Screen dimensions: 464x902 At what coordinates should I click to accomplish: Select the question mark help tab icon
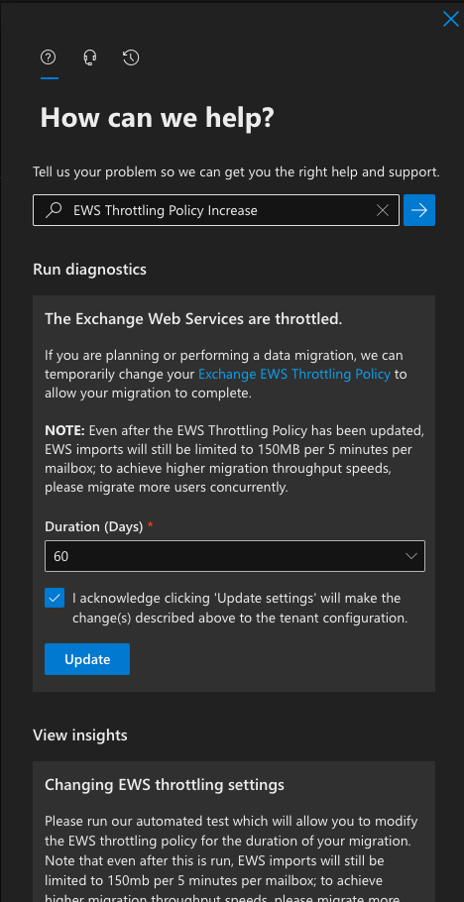[49, 57]
